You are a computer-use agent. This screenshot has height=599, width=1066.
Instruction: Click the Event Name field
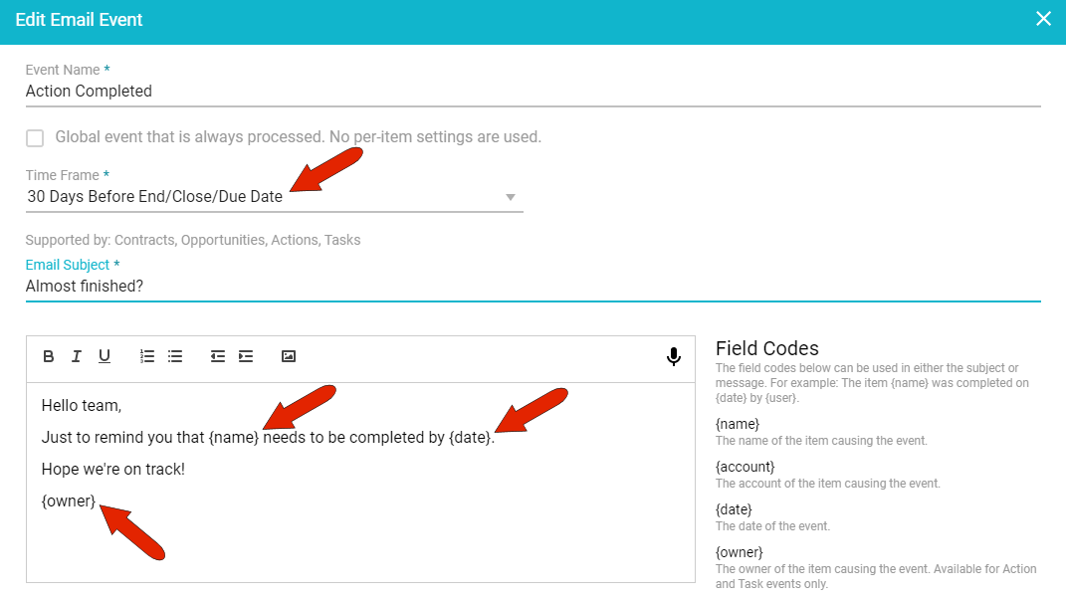point(532,92)
